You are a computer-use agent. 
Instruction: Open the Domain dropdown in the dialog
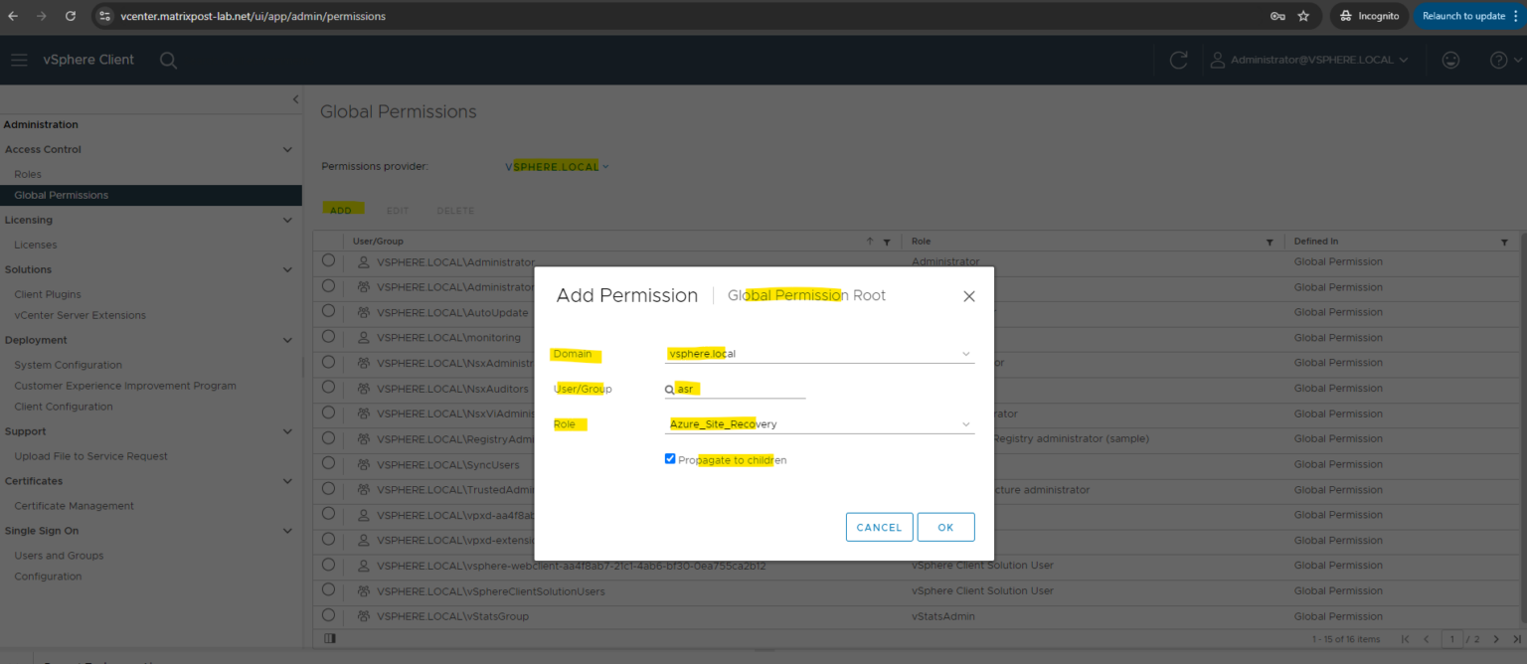pyautogui.click(x=964, y=354)
